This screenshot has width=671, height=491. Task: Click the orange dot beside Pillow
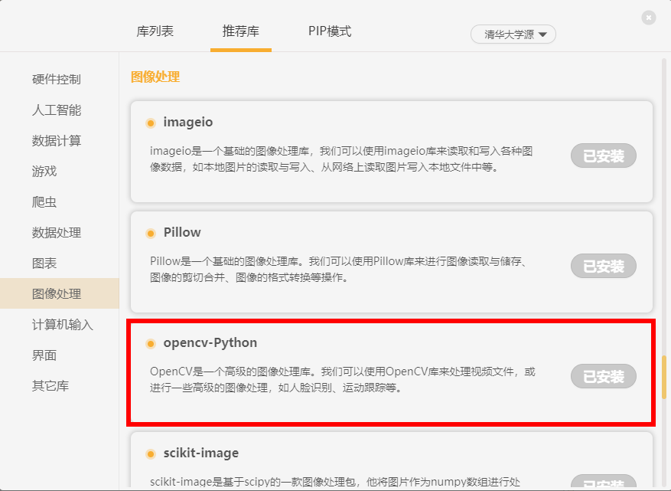coord(151,234)
